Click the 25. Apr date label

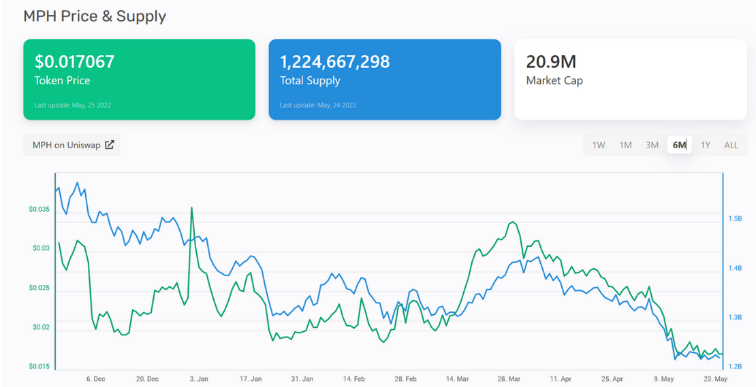[x=612, y=380]
